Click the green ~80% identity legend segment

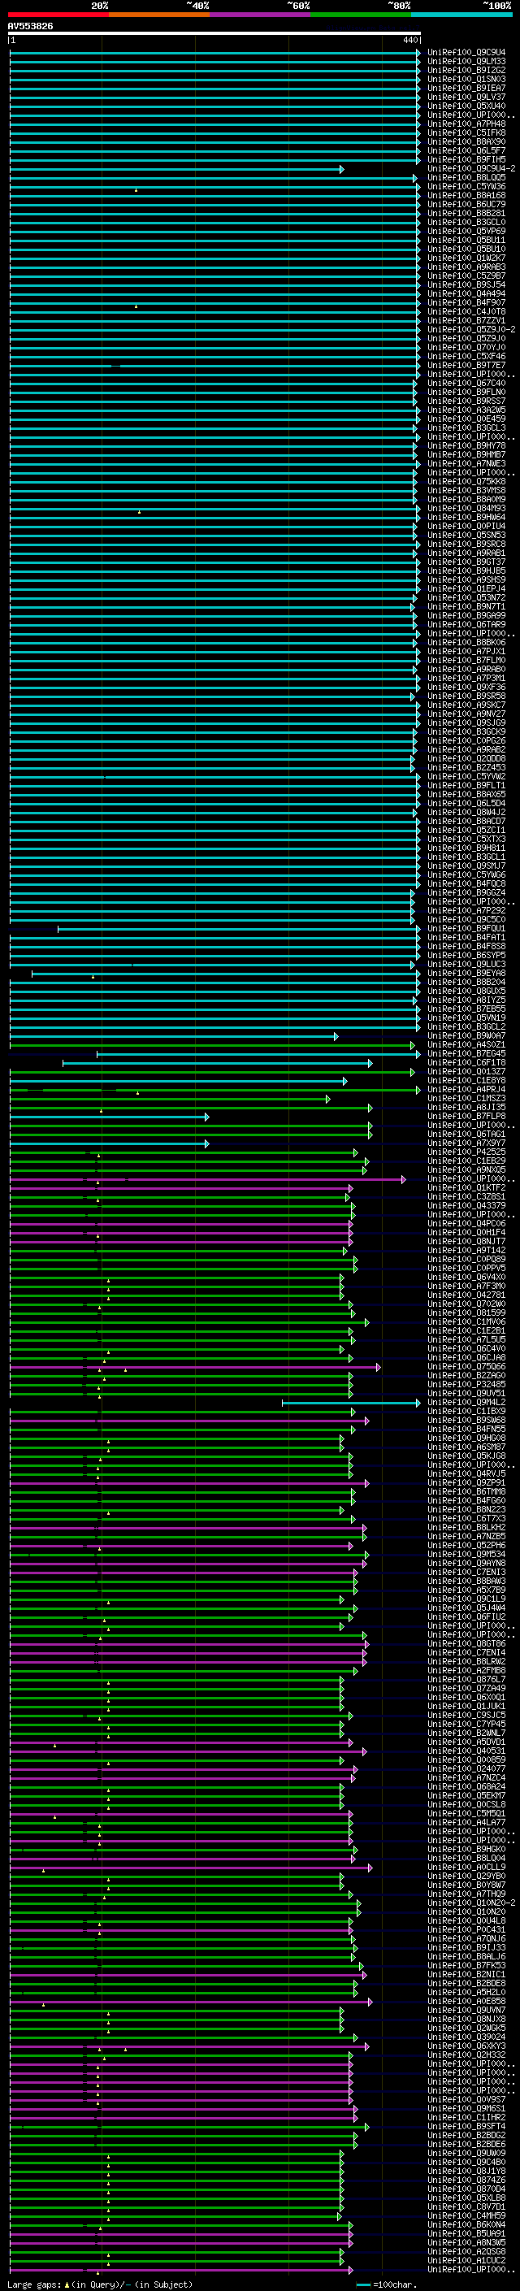tap(360, 15)
